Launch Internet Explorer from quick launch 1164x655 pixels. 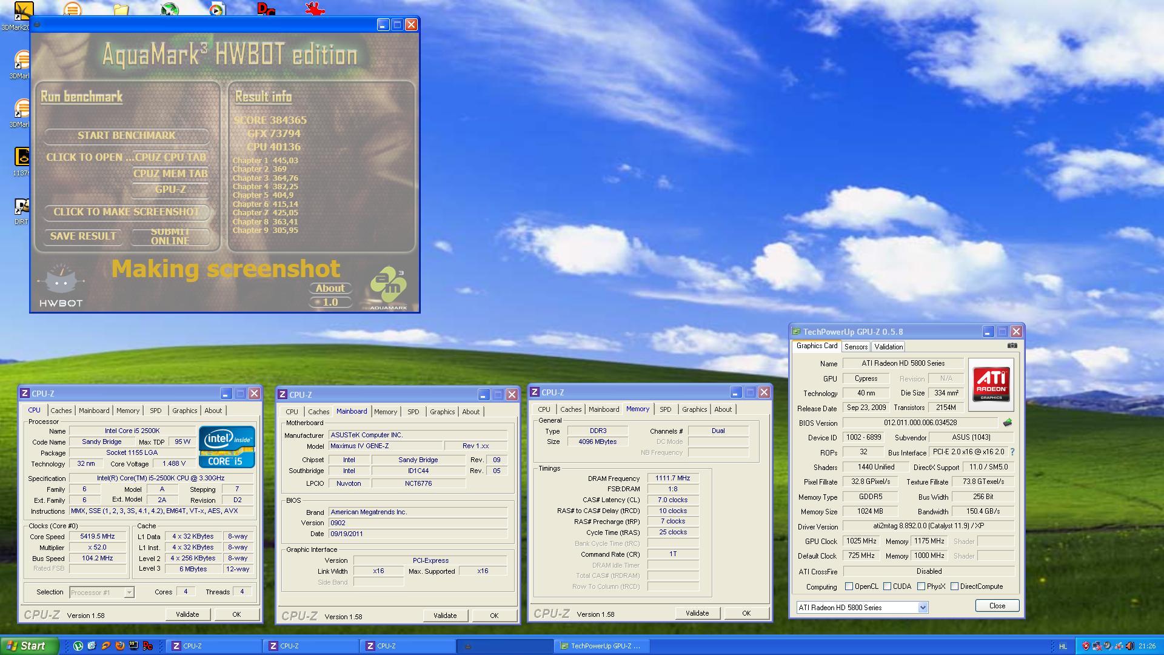[92, 646]
